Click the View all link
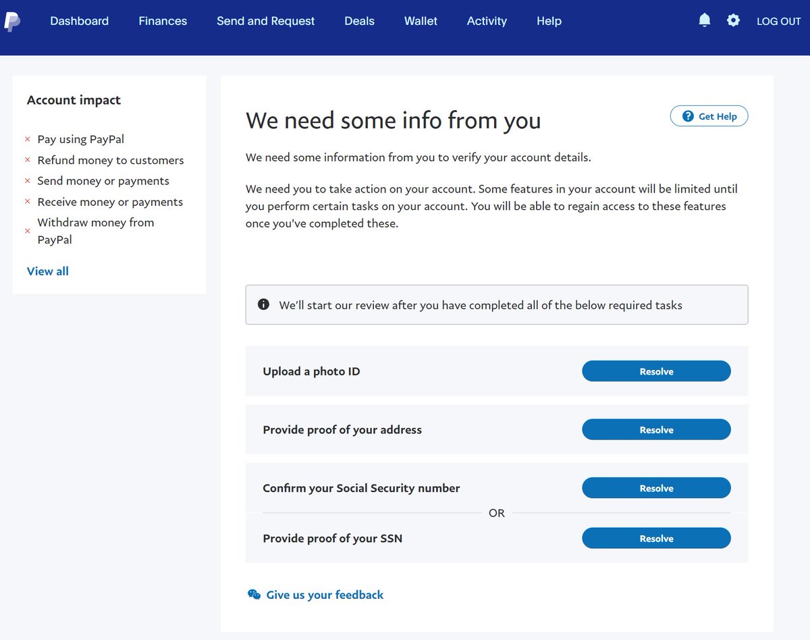The height and width of the screenshot is (640, 810). pos(48,271)
